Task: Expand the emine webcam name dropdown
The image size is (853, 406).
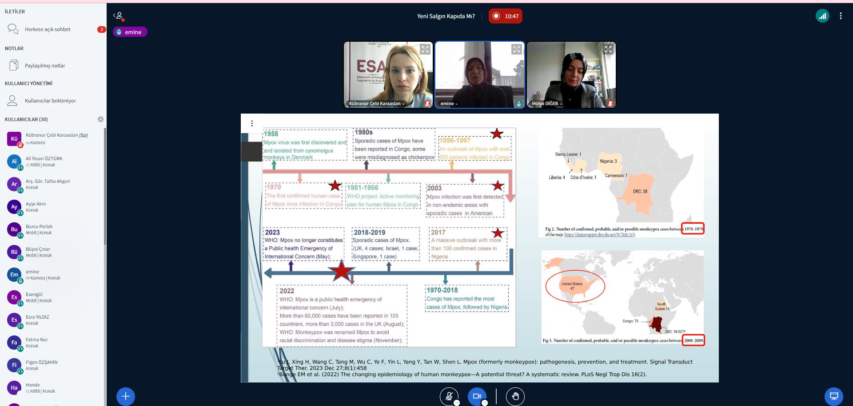Action: click(449, 104)
